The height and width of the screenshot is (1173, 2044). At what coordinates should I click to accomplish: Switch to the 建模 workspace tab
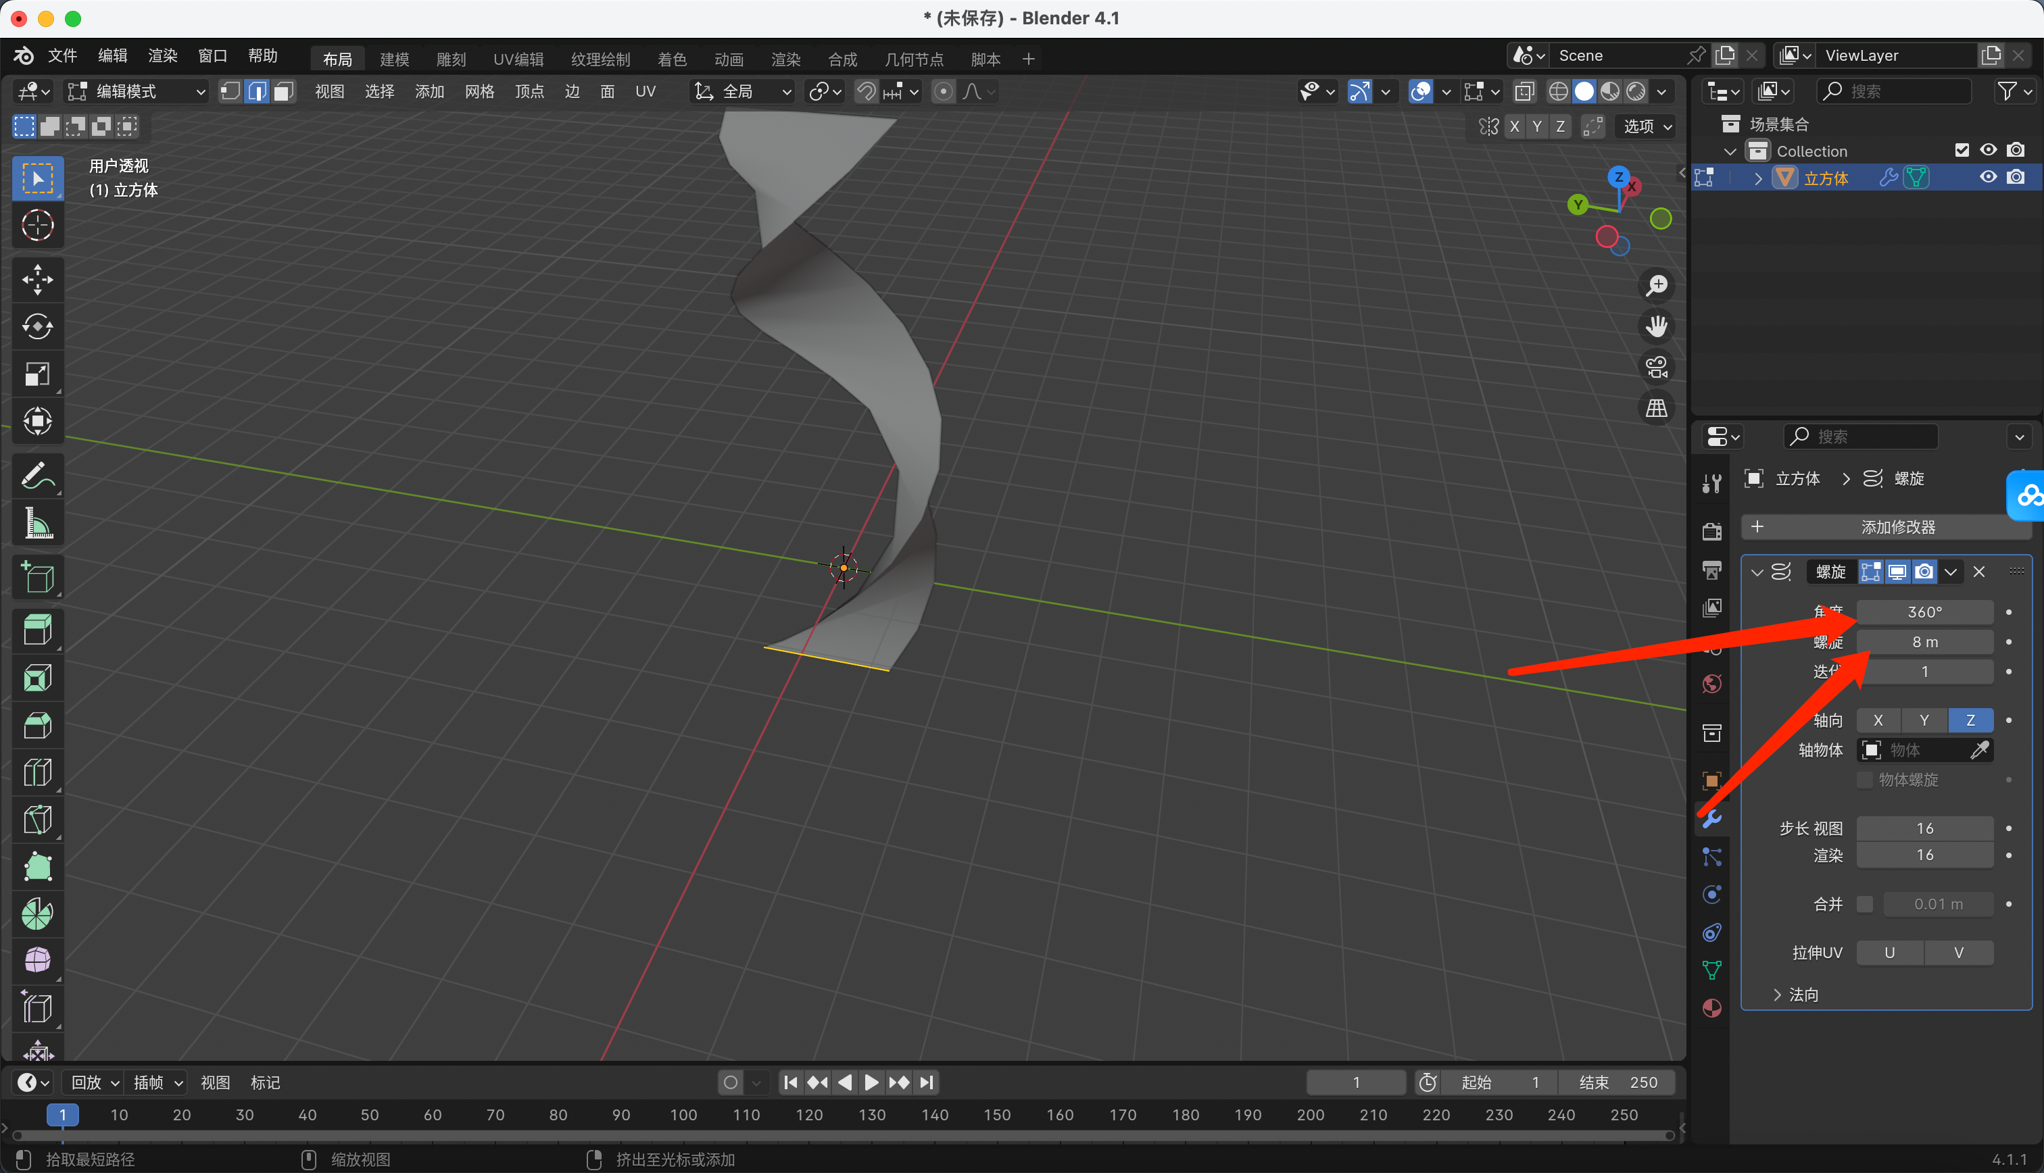[394, 59]
